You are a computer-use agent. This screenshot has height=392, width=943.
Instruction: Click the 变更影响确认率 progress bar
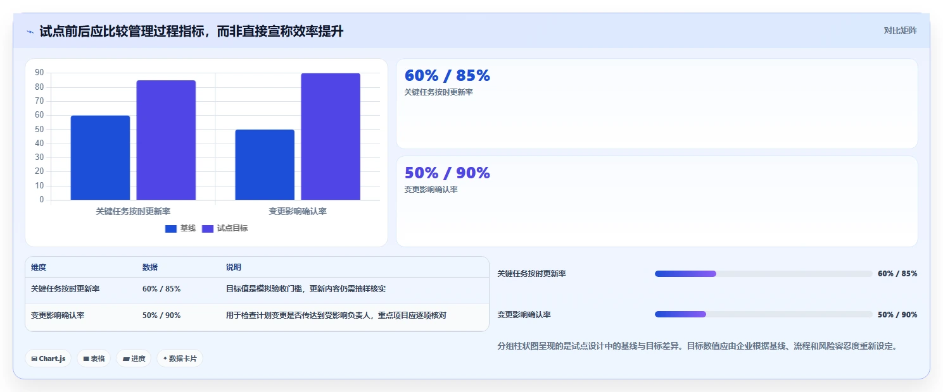764,314
